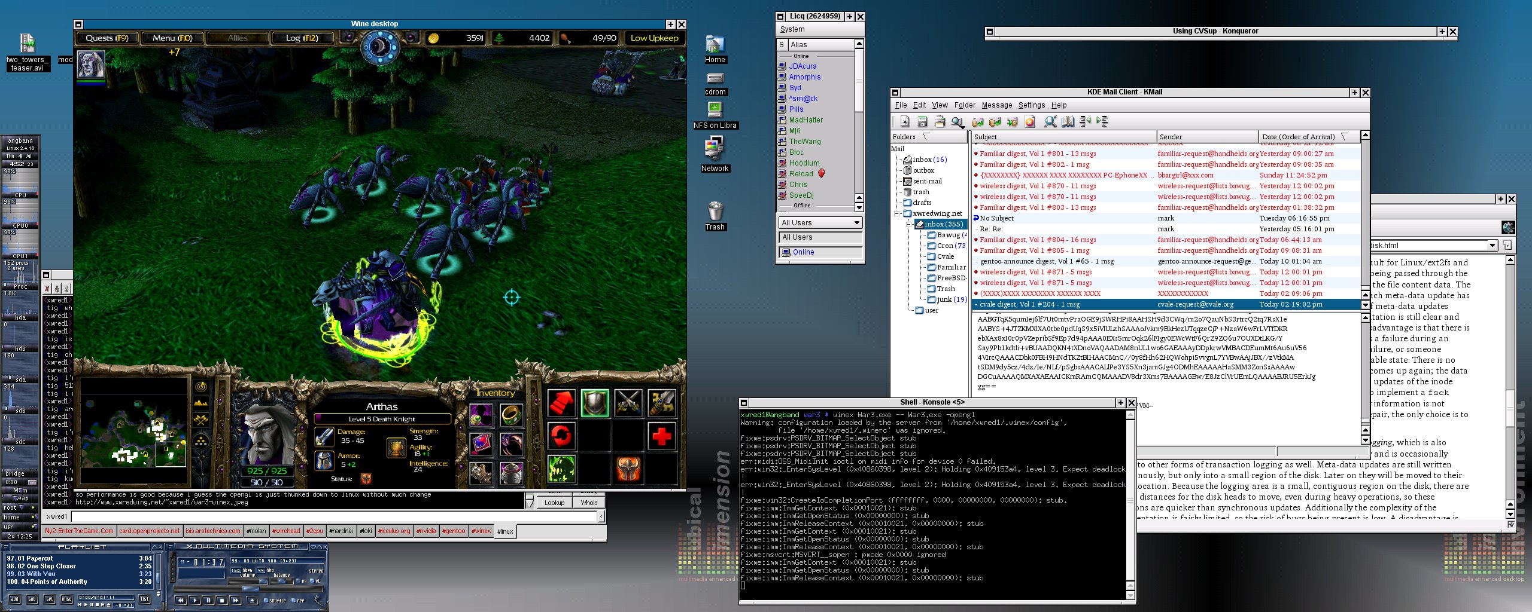
Task: Click KMail print toolbar icon
Action: tap(940, 122)
